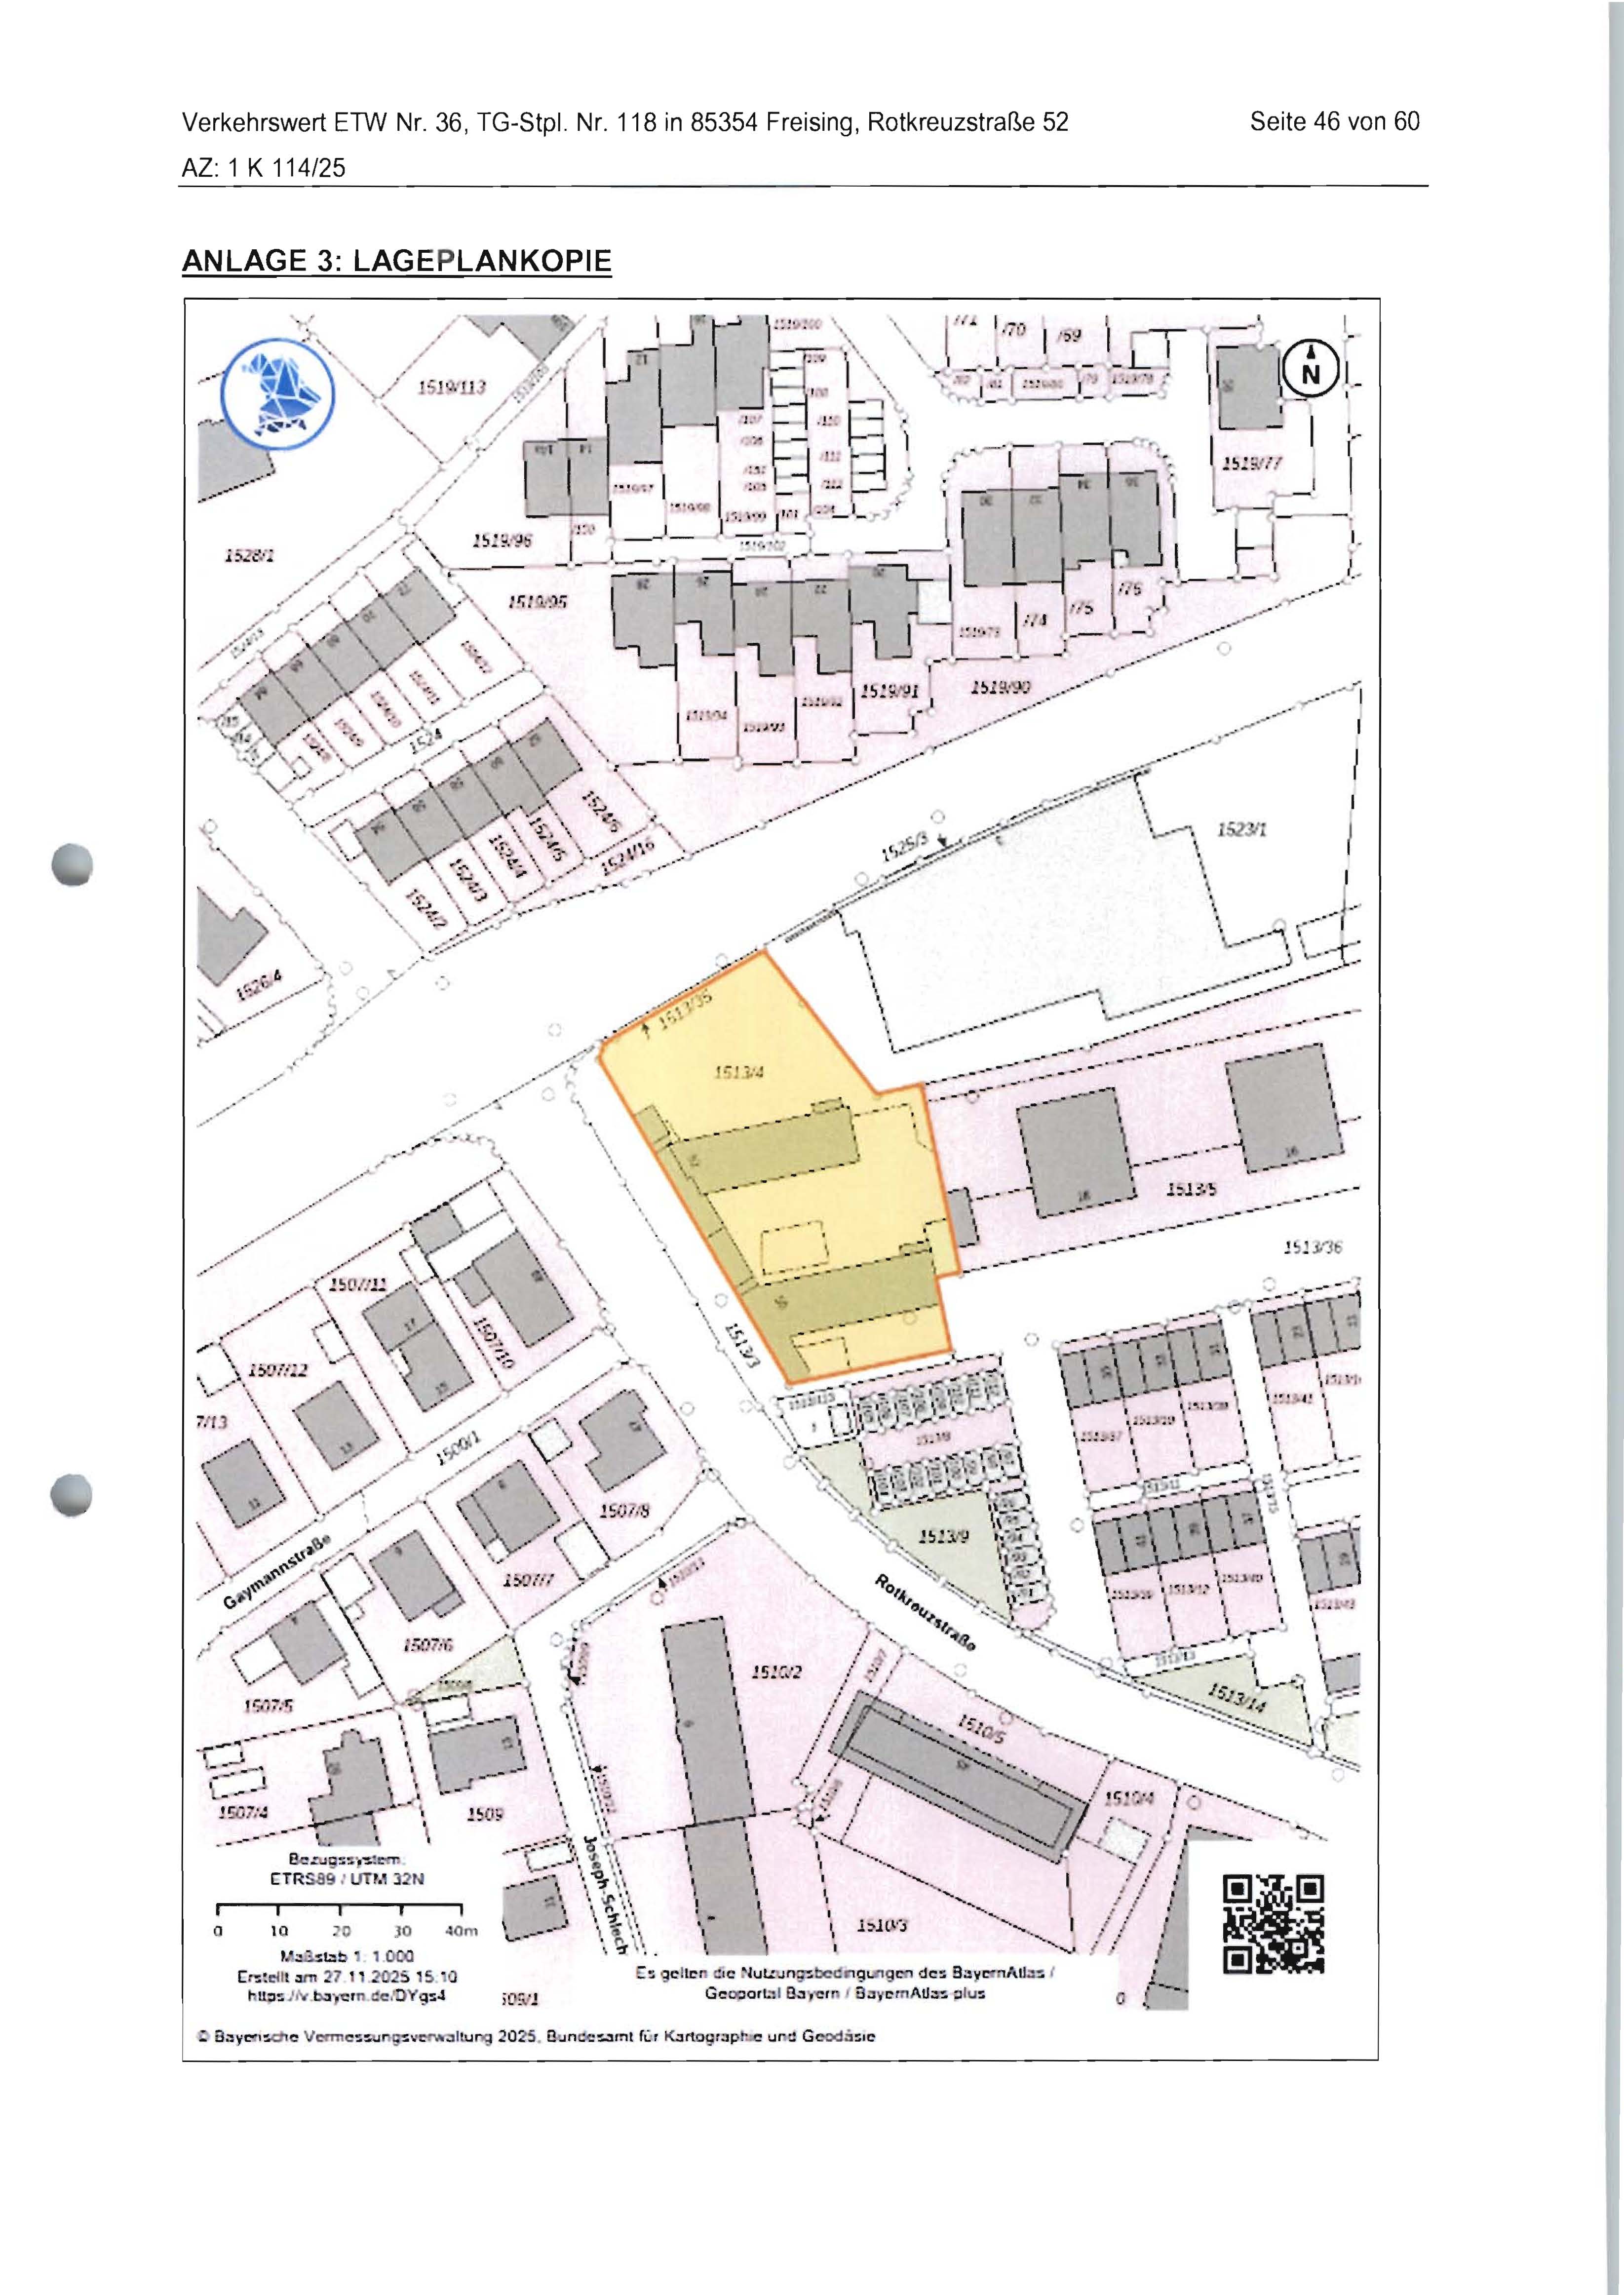
Task: Click the parcel label 1519/77
Action: (1252, 463)
